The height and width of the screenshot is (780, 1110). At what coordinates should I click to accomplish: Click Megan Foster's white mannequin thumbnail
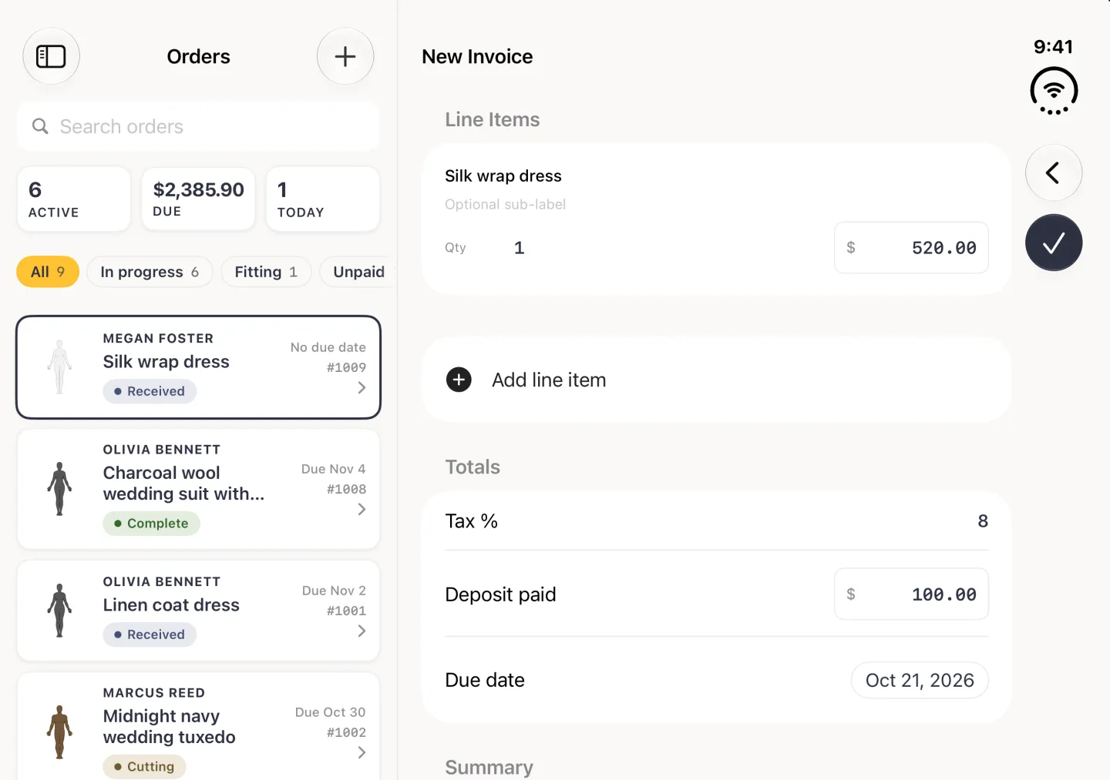pos(59,367)
